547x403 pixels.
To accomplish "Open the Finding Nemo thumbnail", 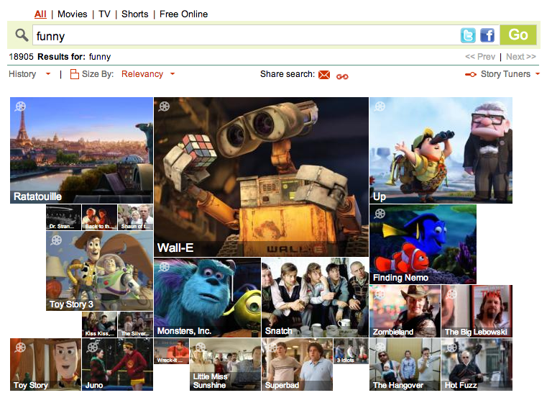I will [423, 244].
